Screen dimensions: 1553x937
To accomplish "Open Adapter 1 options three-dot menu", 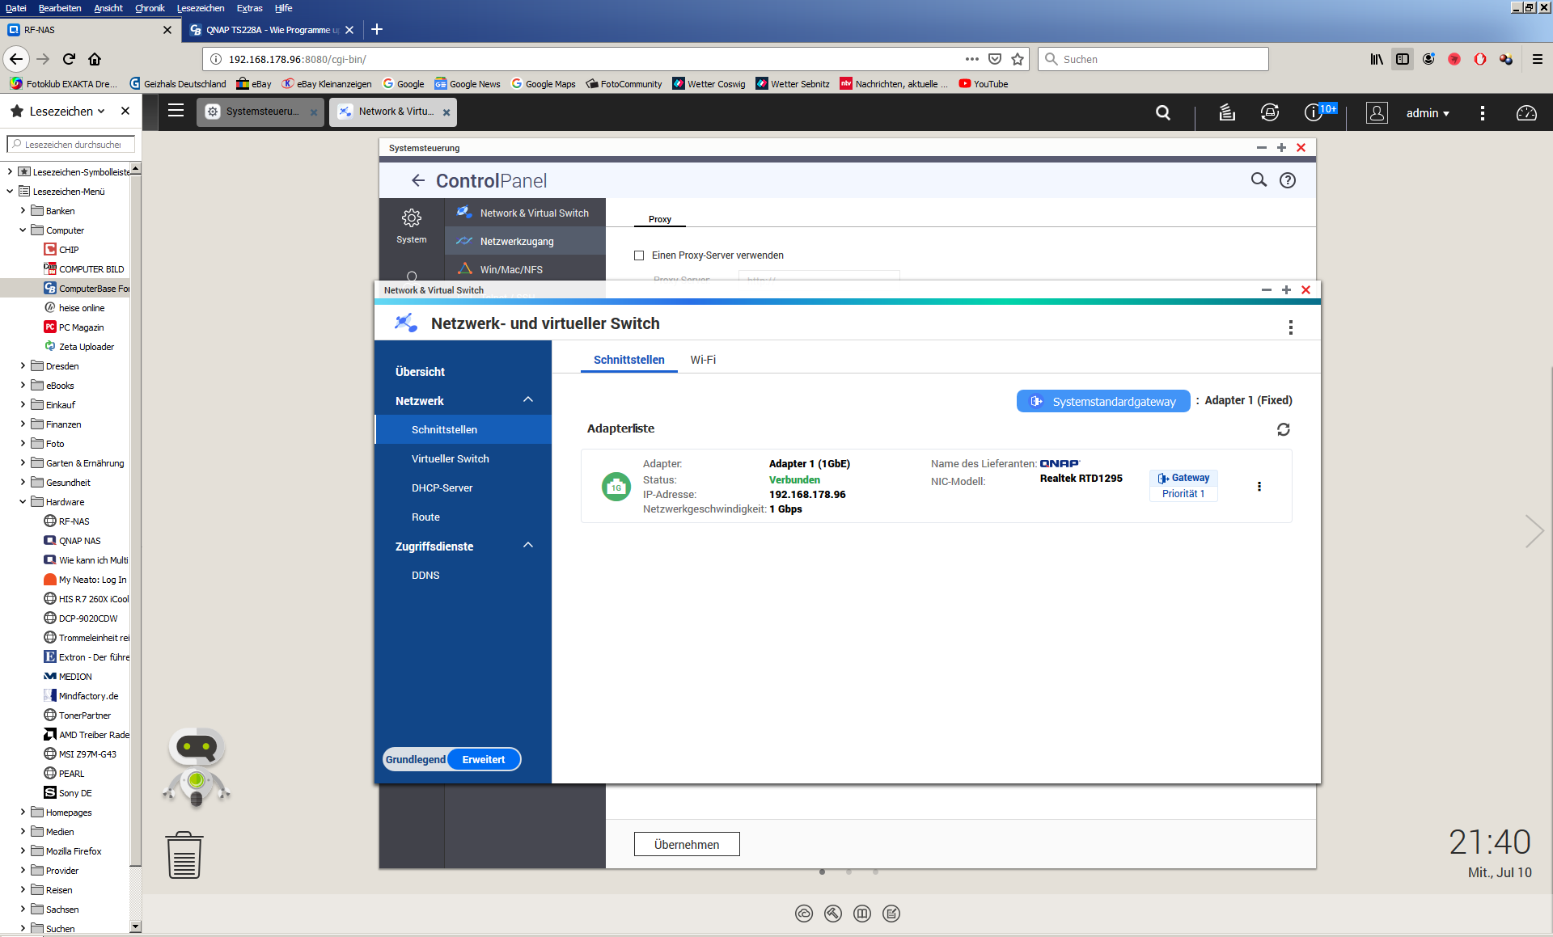I will pos(1259,486).
